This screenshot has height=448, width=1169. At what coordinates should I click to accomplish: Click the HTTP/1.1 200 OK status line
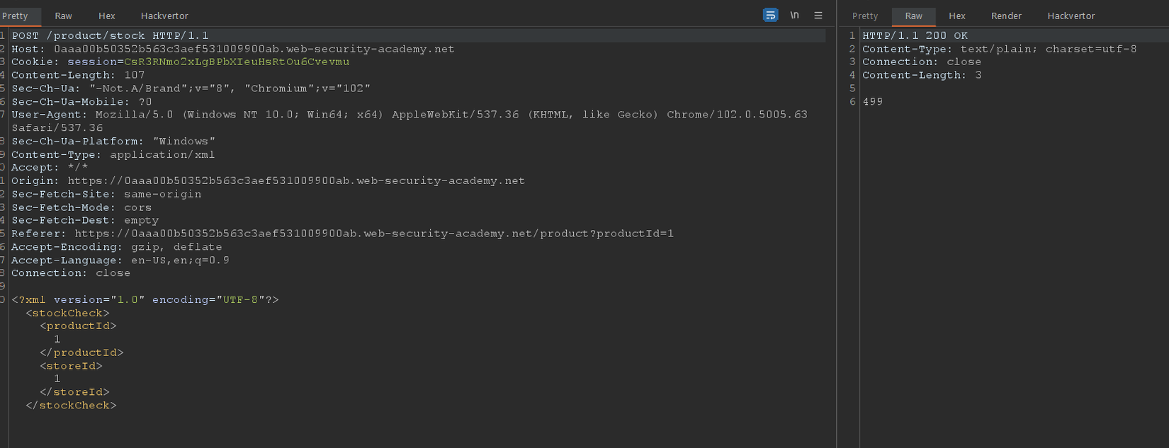pos(915,35)
